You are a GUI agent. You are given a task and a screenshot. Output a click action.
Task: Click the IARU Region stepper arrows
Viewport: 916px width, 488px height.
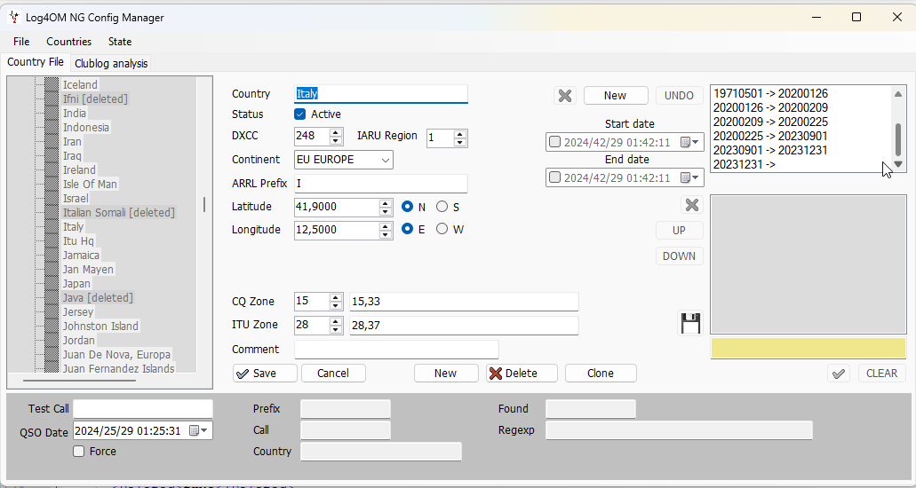coord(459,138)
